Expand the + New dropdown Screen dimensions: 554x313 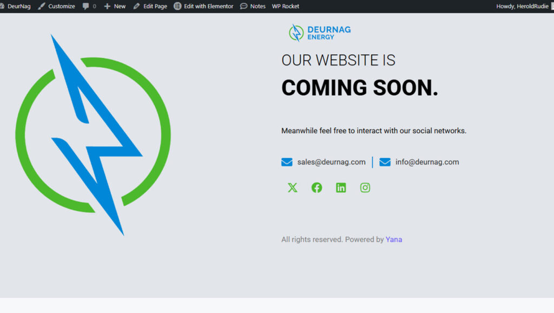(x=114, y=6)
